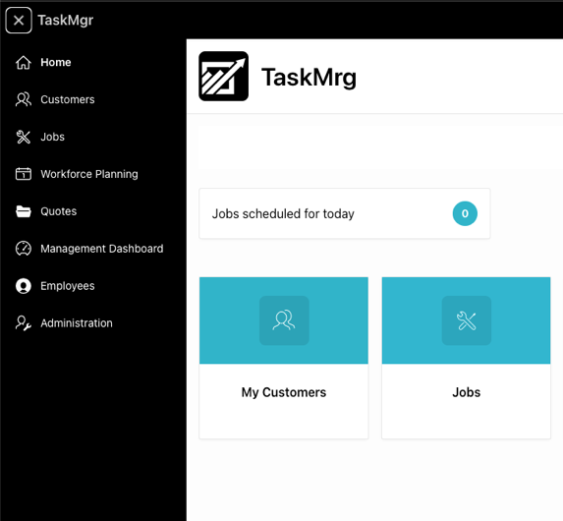The width and height of the screenshot is (563, 521).
Task: Click the tools icon on Jobs card
Action: pyautogui.click(x=466, y=320)
